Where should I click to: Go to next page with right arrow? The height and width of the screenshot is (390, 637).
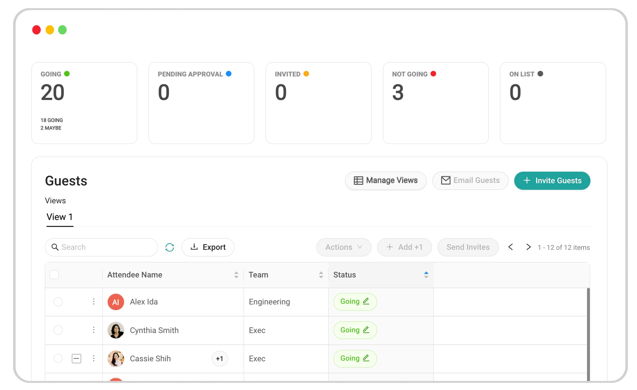(528, 247)
